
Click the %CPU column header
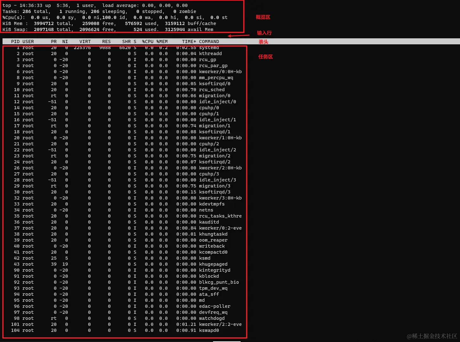coord(148,41)
